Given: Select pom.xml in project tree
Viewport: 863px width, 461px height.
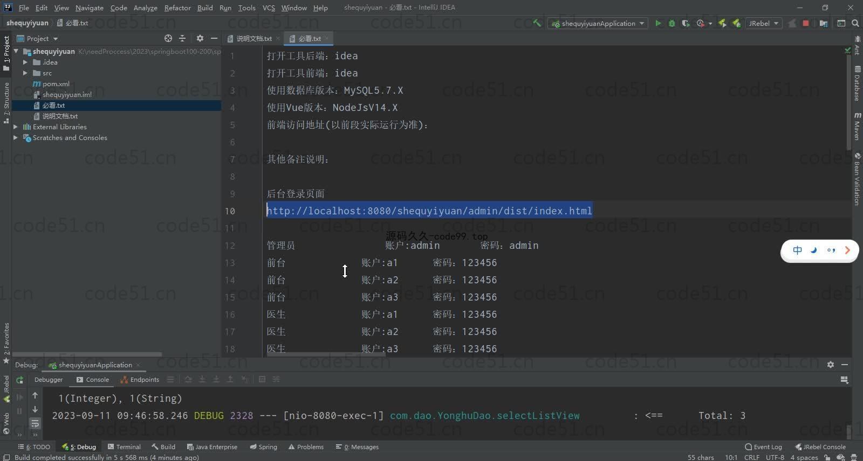Looking at the screenshot, I should (x=56, y=84).
